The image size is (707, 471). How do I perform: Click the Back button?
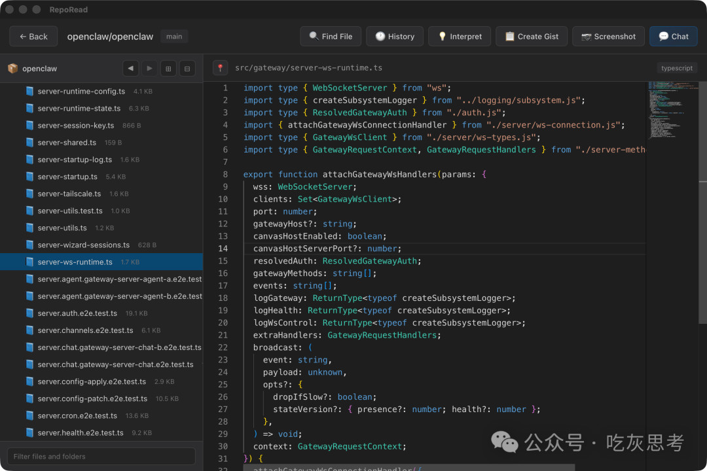coord(33,37)
